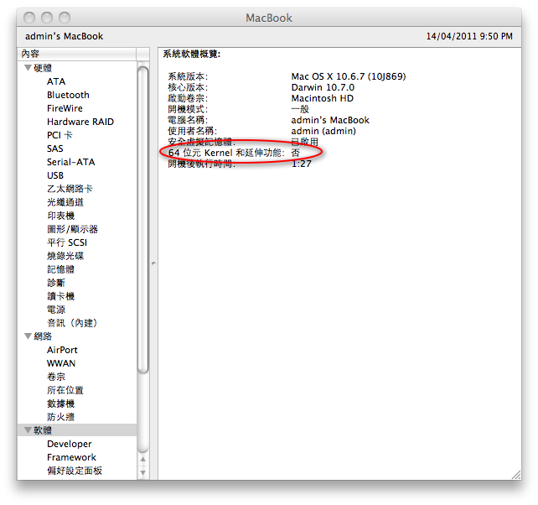
Task: Click the admin (admin) user name value
Action: [323, 131]
